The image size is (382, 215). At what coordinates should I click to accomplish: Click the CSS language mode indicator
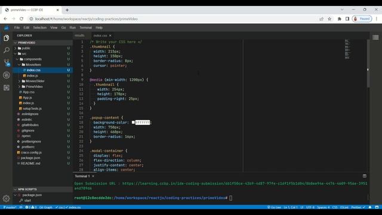[335, 207]
